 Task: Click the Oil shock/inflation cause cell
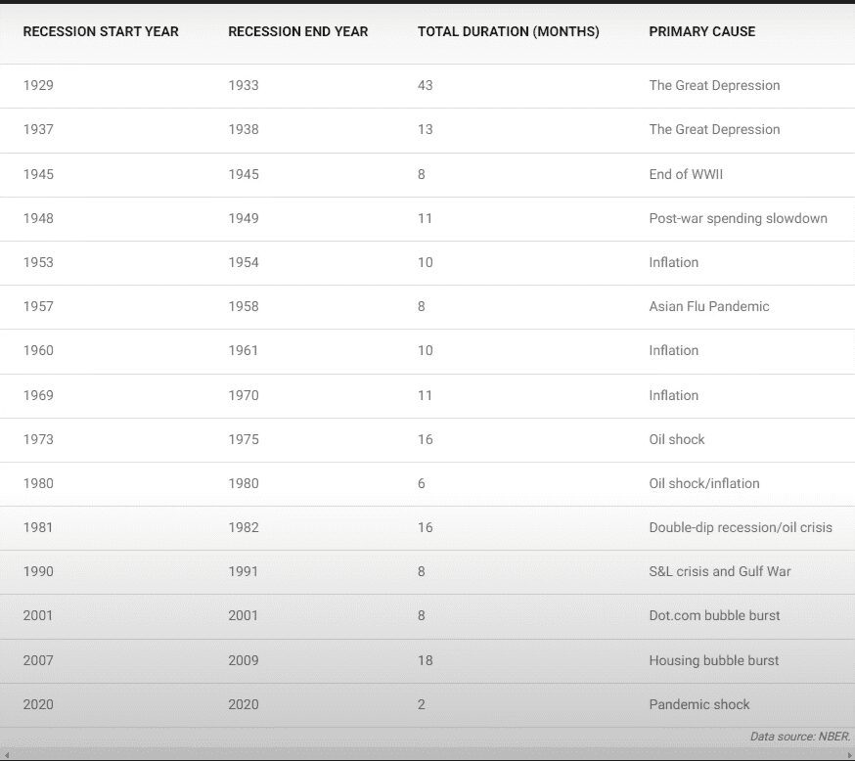tap(704, 483)
